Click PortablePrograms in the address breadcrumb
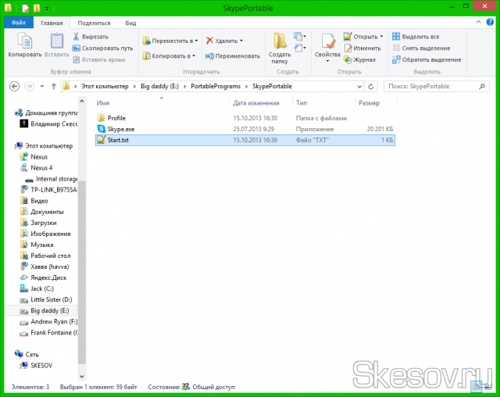This screenshot has height=397, width=500. coord(219,85)
